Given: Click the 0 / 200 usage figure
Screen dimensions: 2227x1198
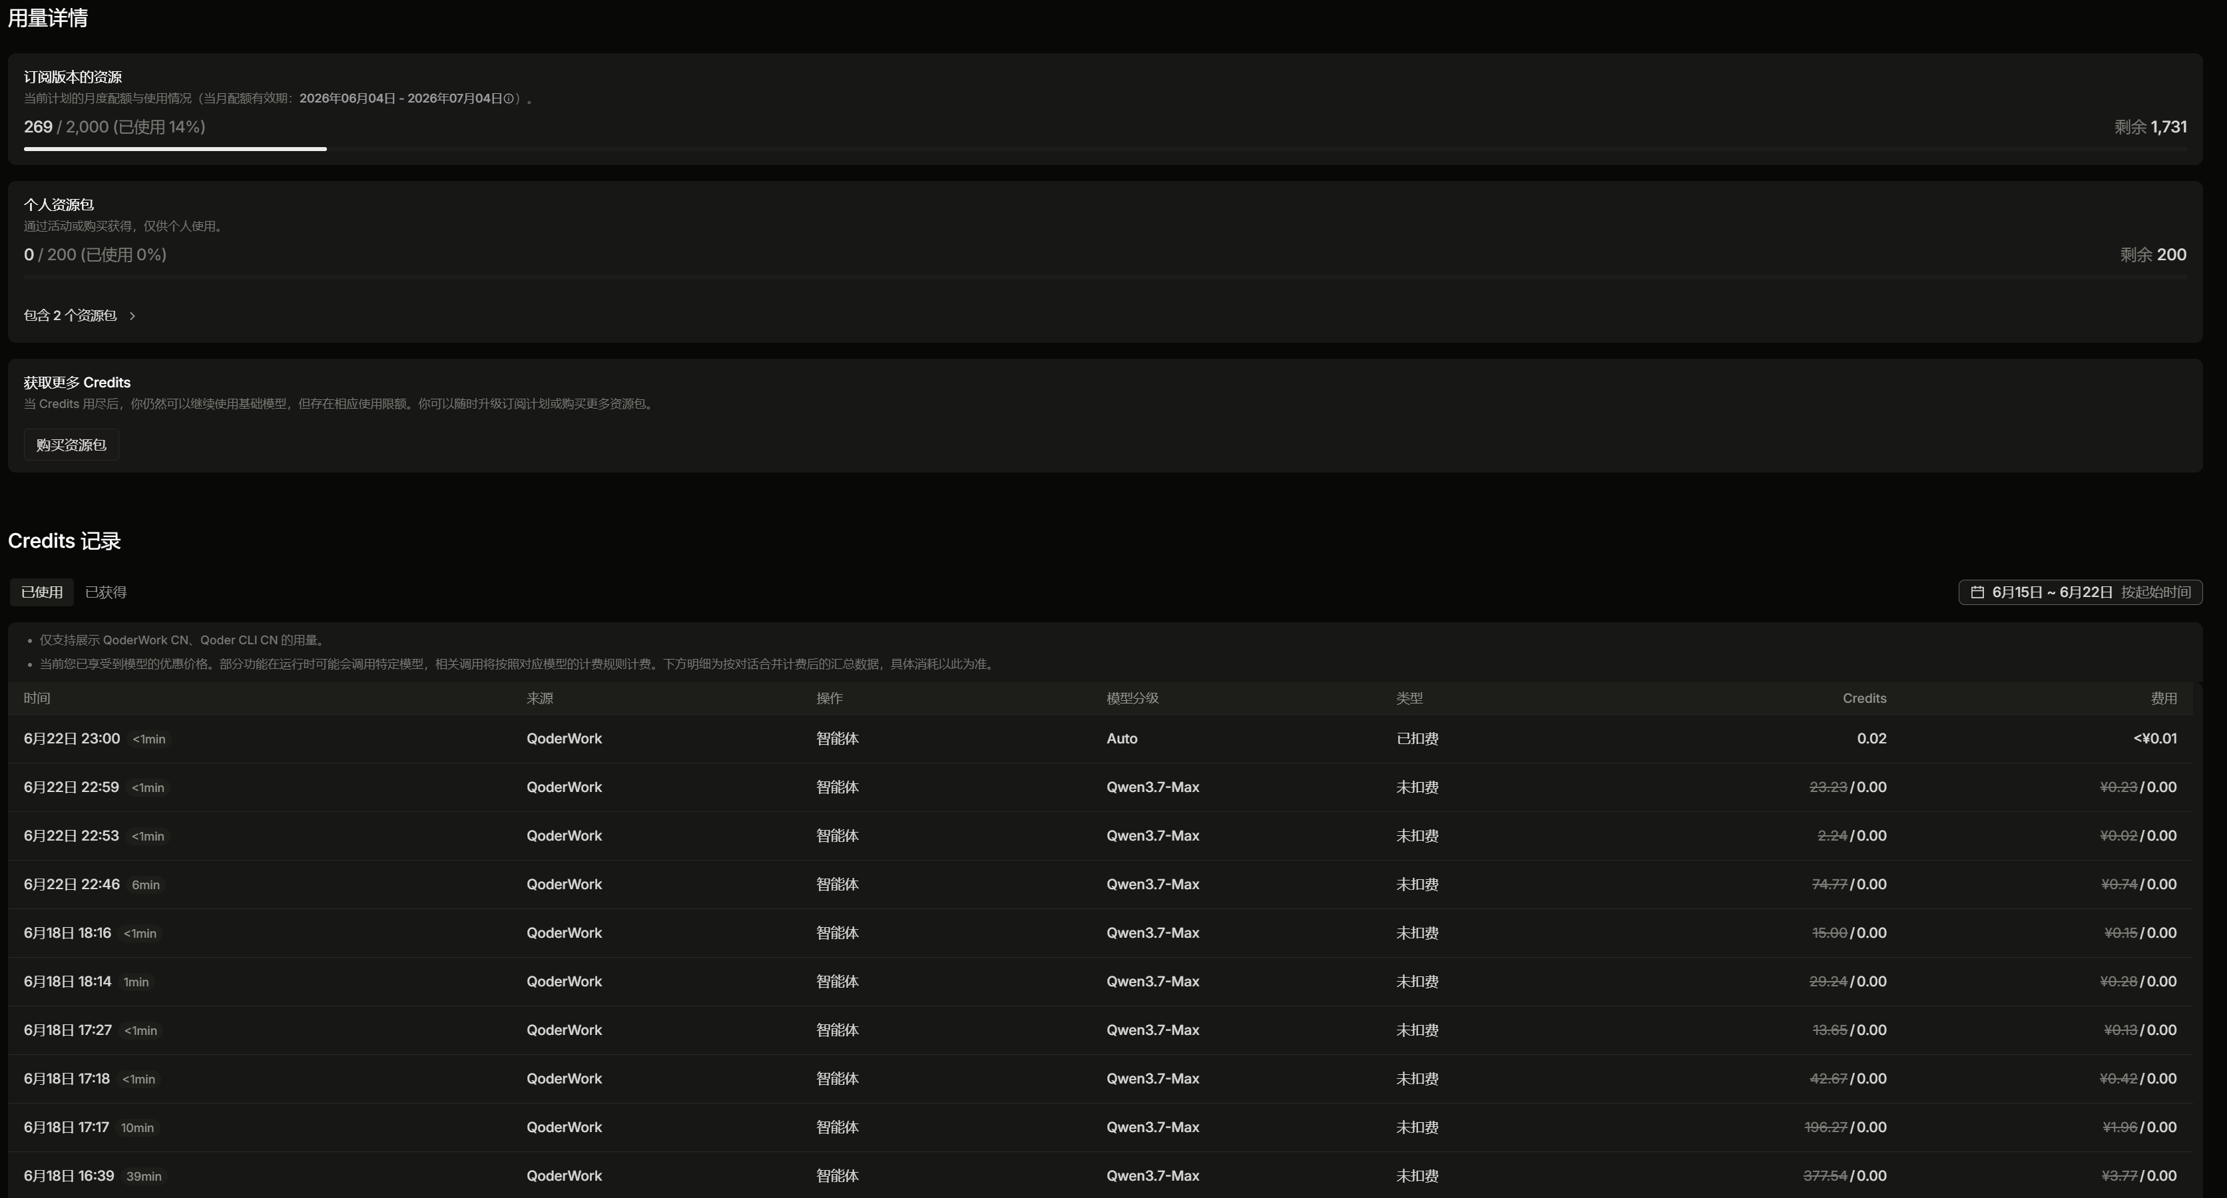Looking at the screenshot, I should coord(95,255).
